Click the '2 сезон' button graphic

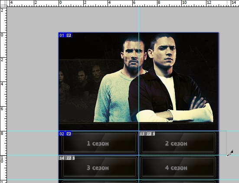coord(178,143)
